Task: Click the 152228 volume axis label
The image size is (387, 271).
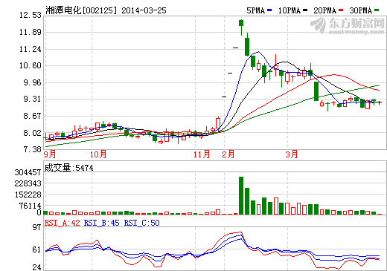Action: click(28, 195)
